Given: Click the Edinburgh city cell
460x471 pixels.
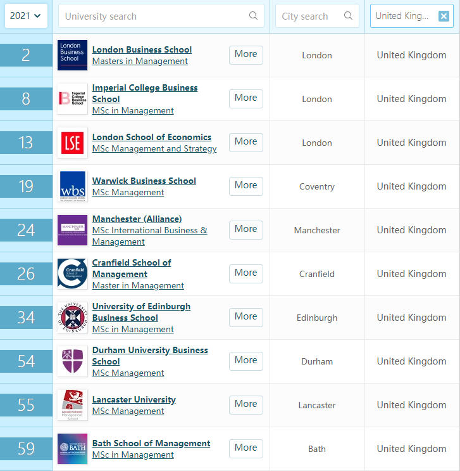Looking at the screenshot, I should click(x=317, y=318).
